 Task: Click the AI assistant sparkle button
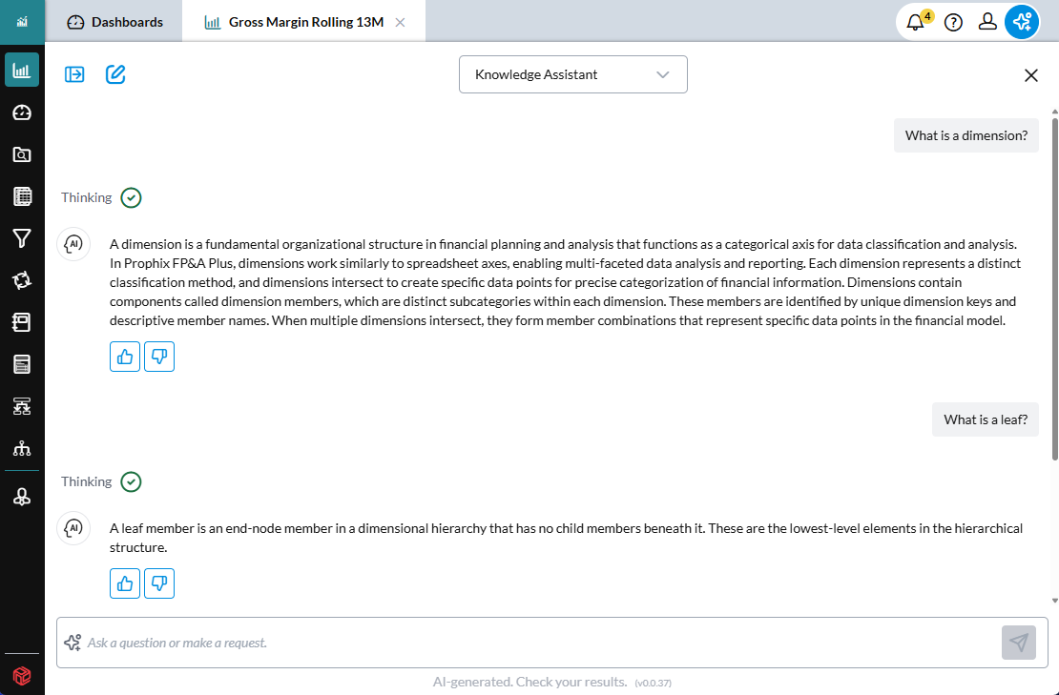1022,22
